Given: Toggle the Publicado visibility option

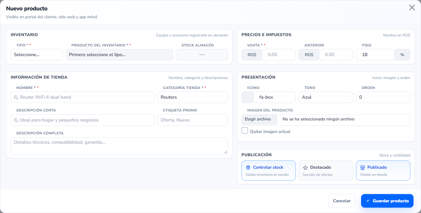Looking at the screenshot, I should [383, 170].
